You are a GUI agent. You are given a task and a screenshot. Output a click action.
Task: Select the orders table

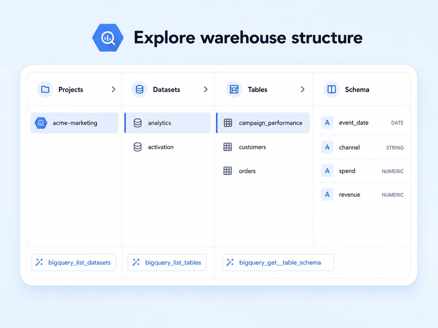pos(263,171)
